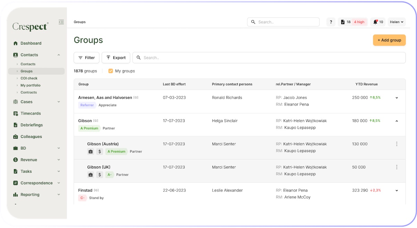Go to Timecards in the sidebar
Viewport: 417px width, 228px height.
coord(31,113)
